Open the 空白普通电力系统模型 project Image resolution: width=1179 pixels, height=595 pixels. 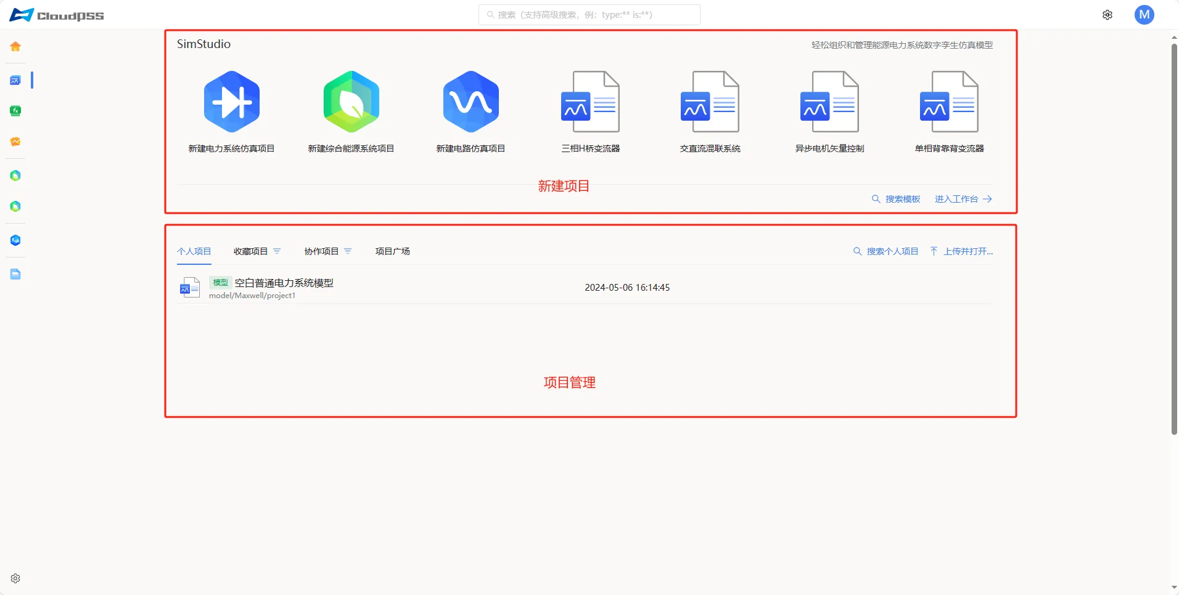click(x=284, y=283)
